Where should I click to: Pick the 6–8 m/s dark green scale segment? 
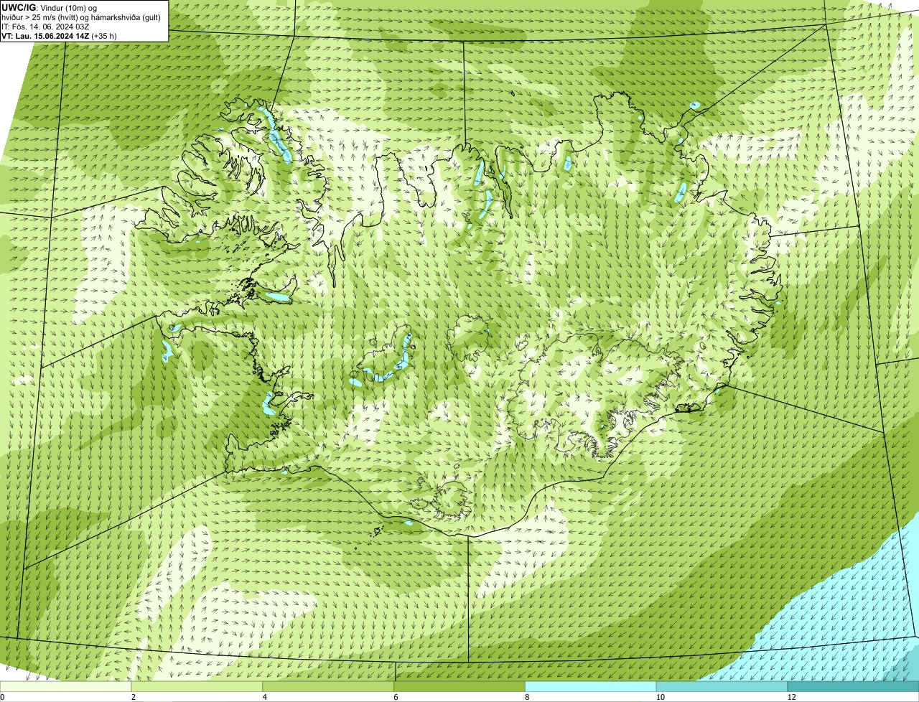pos(460,687)
